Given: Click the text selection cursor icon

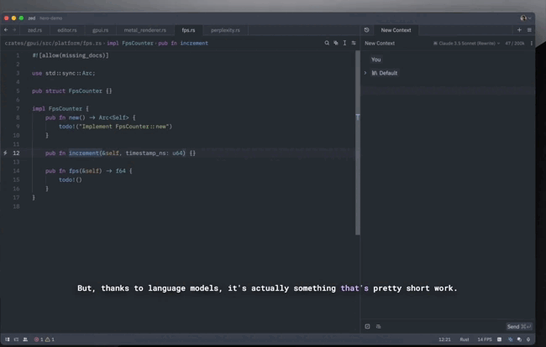Looking at the screenshot, I should click(x=345, y=43).
